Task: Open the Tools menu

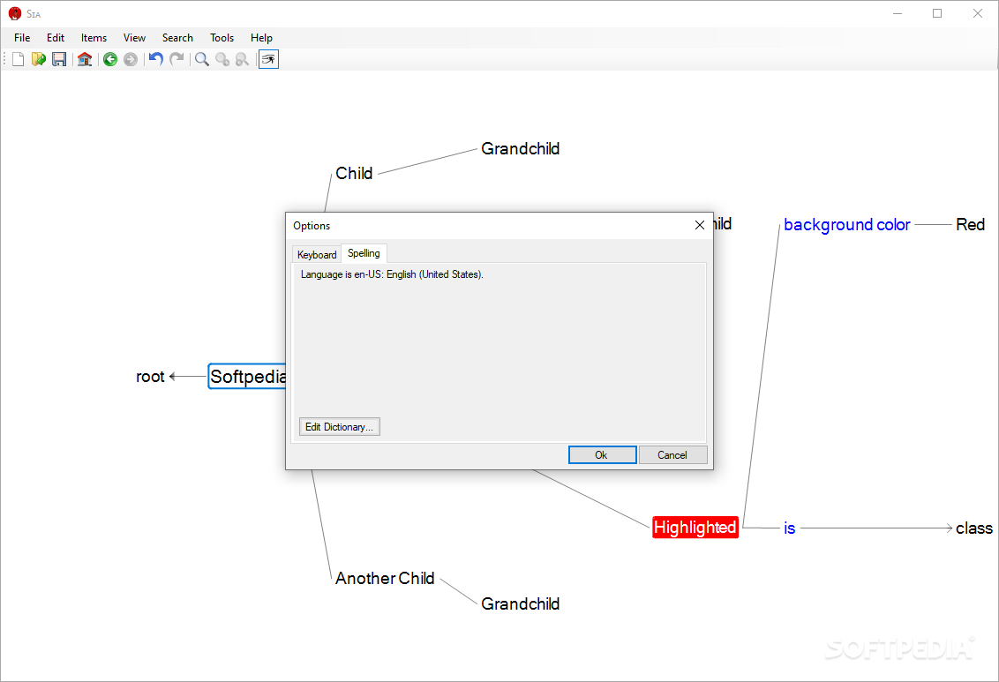Action: click(x=222, y=38)
